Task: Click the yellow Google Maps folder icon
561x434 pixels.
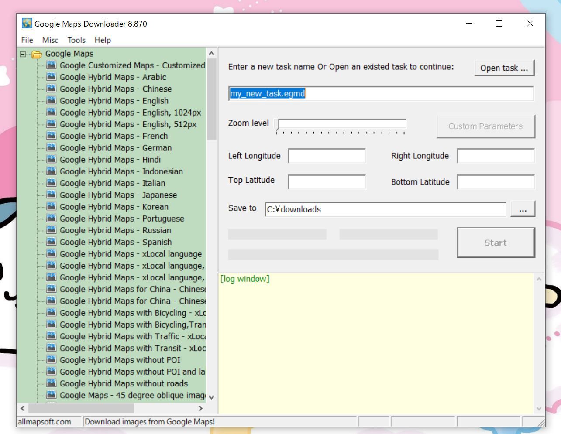Action: 37,54
